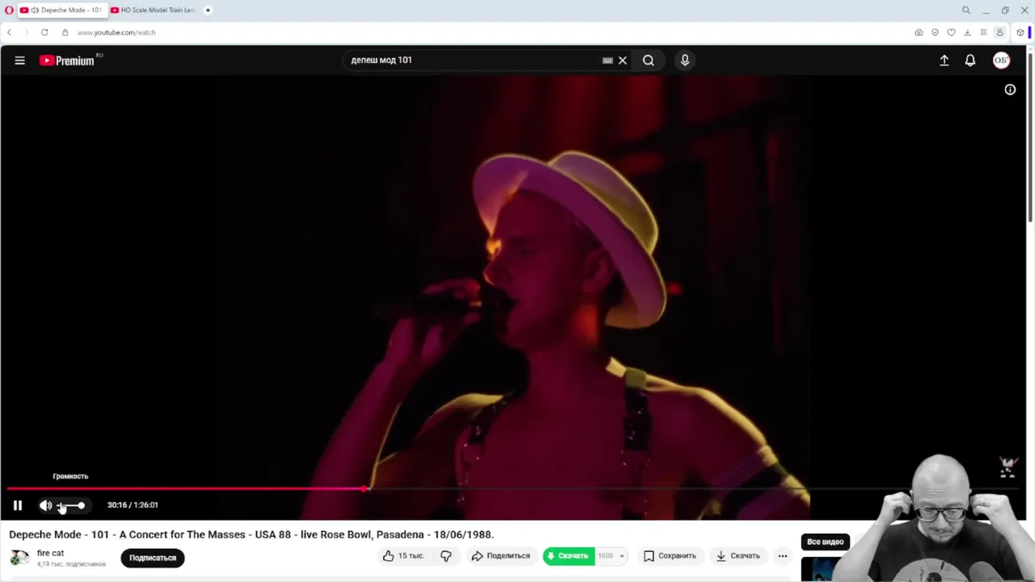Open the fire cat channel name link
Viewport: 1035px width, 582px height.
pyautogui.click(x=50, y=553)
